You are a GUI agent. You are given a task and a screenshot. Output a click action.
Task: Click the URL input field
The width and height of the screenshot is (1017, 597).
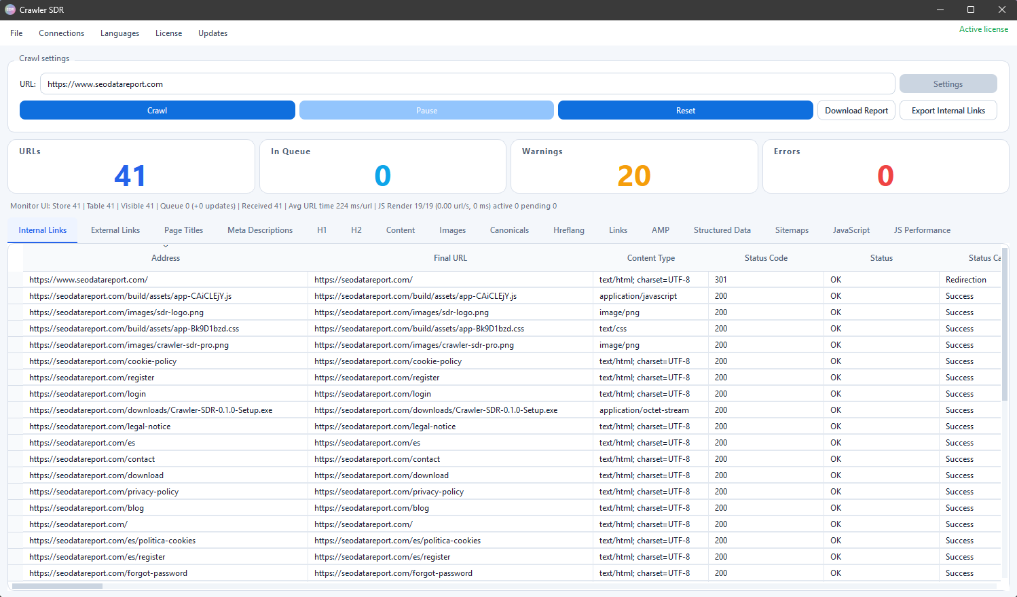468,84
